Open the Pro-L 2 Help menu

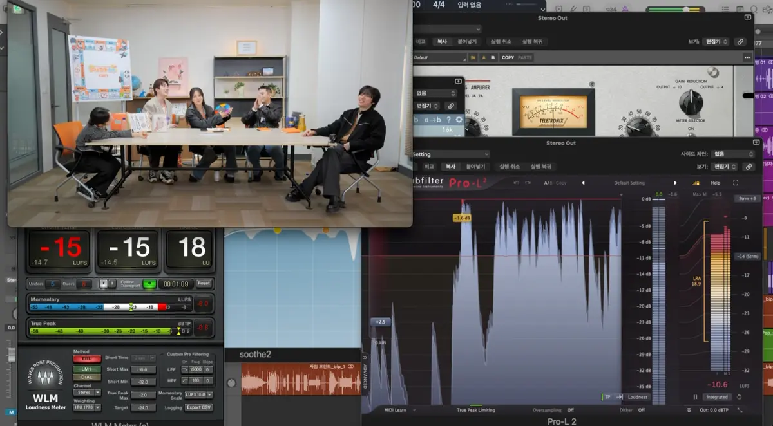click(x=715, y=183)
